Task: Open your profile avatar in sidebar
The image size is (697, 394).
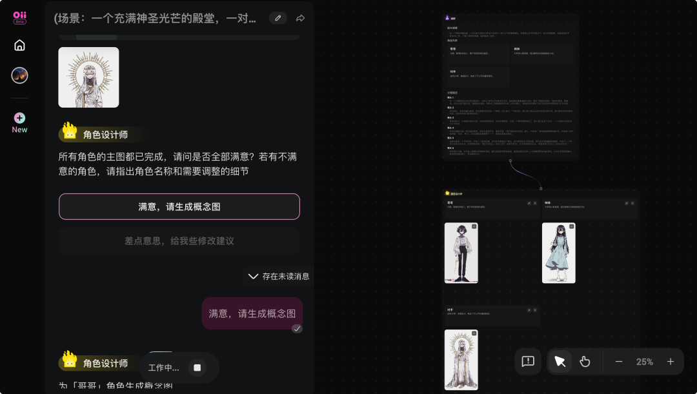Action: (x=19, y=75)
